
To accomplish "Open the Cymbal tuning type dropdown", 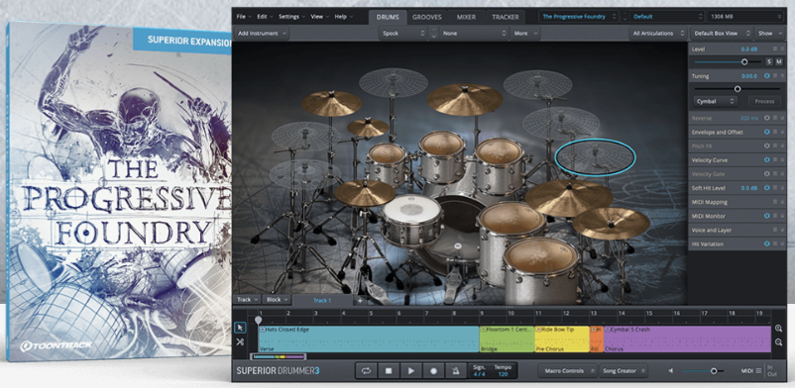I will point(716,101).
